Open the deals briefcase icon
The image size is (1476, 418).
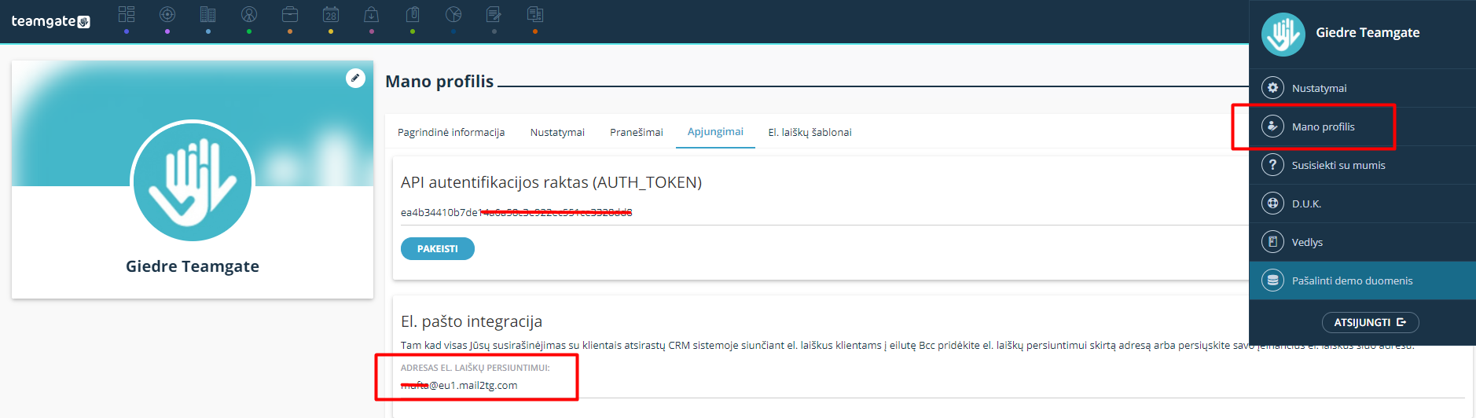click(x=290, y=14)
